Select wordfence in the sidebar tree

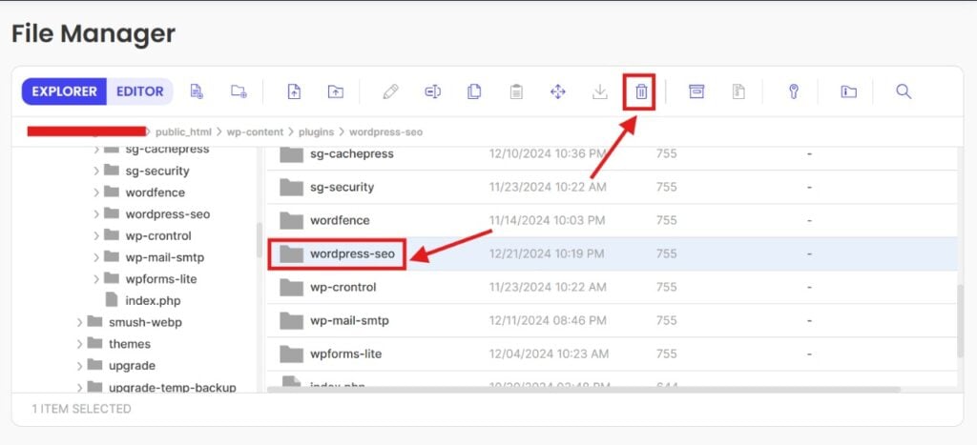click(156, 192)
